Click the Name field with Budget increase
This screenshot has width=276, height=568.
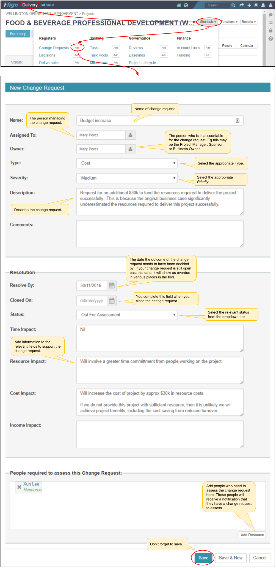[160, 121]
